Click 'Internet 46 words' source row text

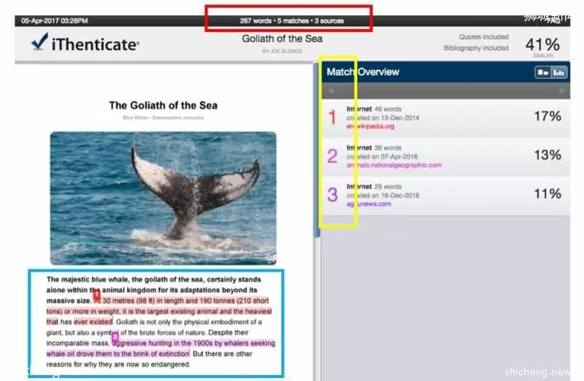374,109
